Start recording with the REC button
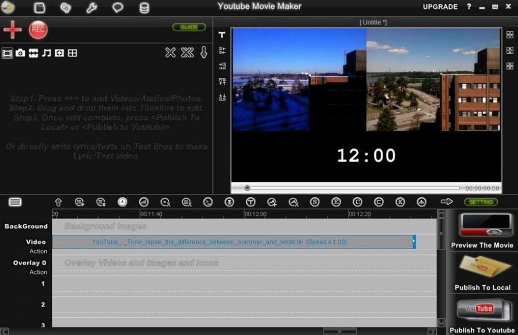518x335 pixels. (x=38, y=30)
